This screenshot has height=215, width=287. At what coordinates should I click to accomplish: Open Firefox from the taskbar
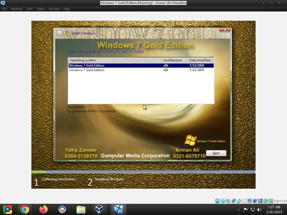[x=43, y=209]
